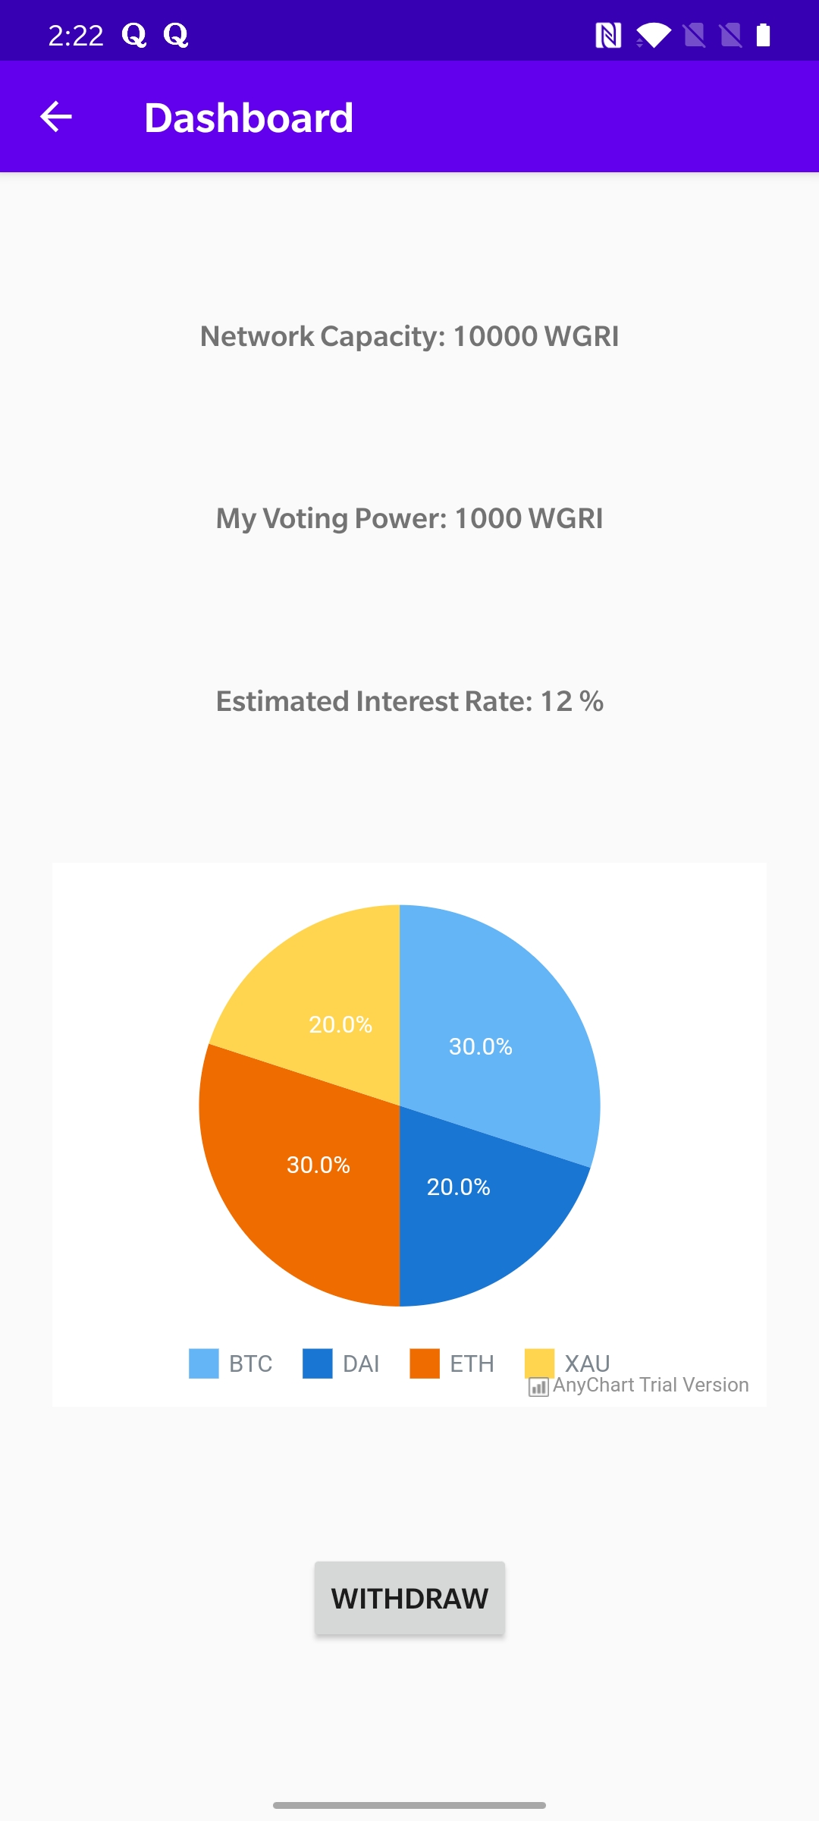Tap the Estimated Interest Rate text

[409, 701]
